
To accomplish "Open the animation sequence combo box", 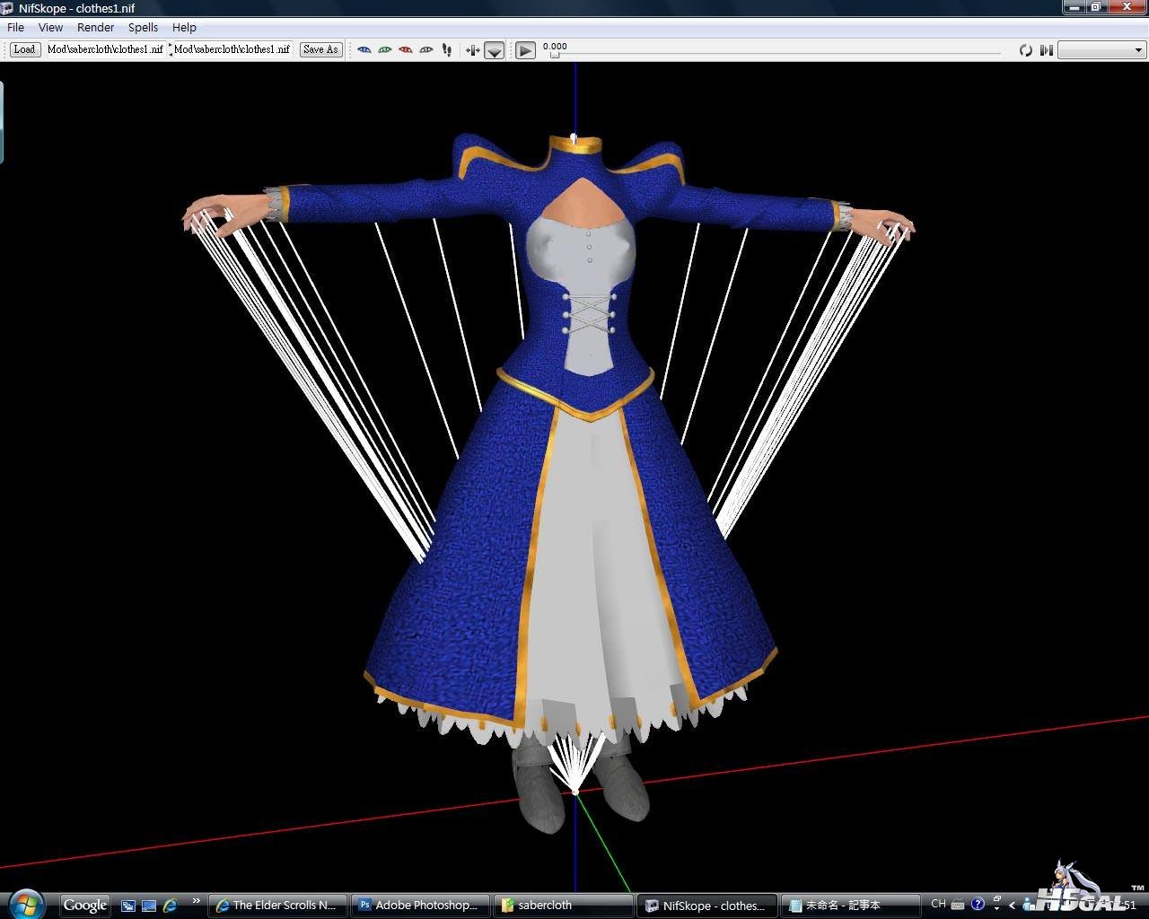I will coord(1101,50).
